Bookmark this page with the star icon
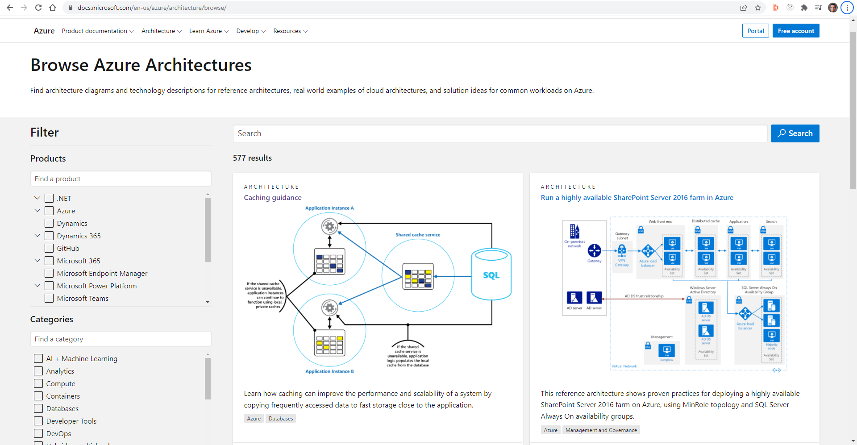Screen dimensions: 857x445 [x=758, y=8]
